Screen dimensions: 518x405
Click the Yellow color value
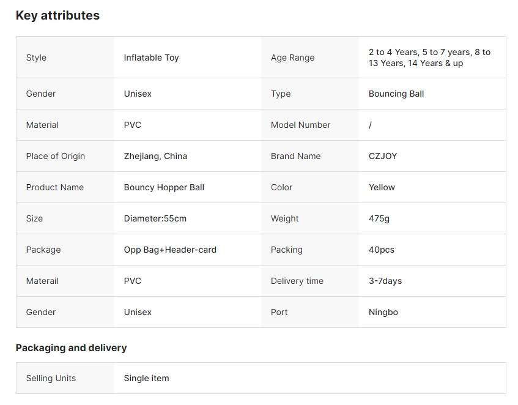point(382,187)
